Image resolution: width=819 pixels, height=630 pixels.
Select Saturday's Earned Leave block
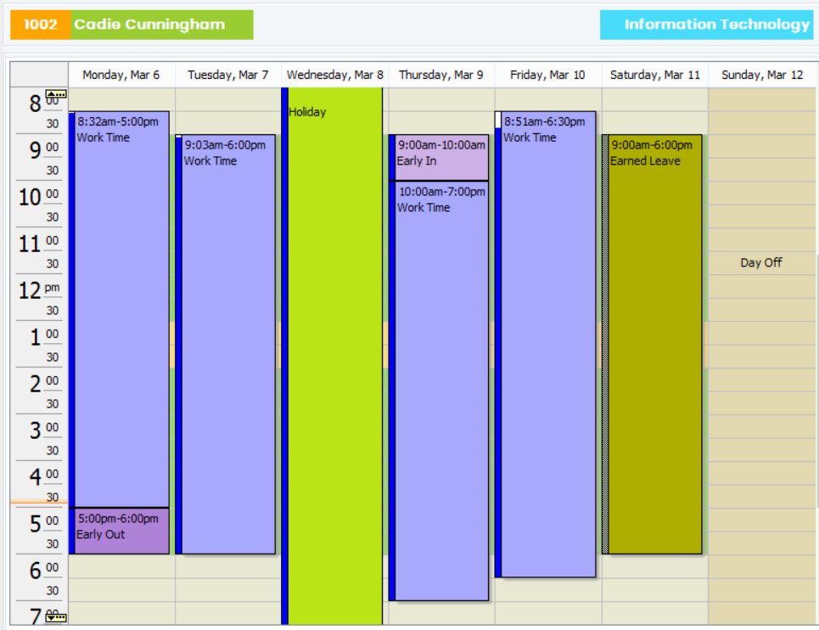655,340
